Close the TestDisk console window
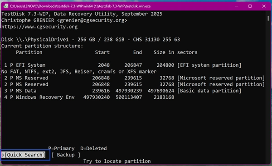272x166 pixels. [x=264, y=6]
